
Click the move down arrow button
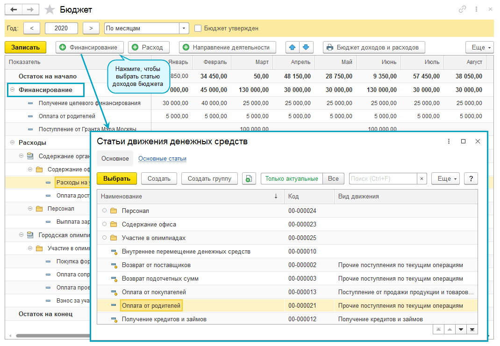pos(306,47)
